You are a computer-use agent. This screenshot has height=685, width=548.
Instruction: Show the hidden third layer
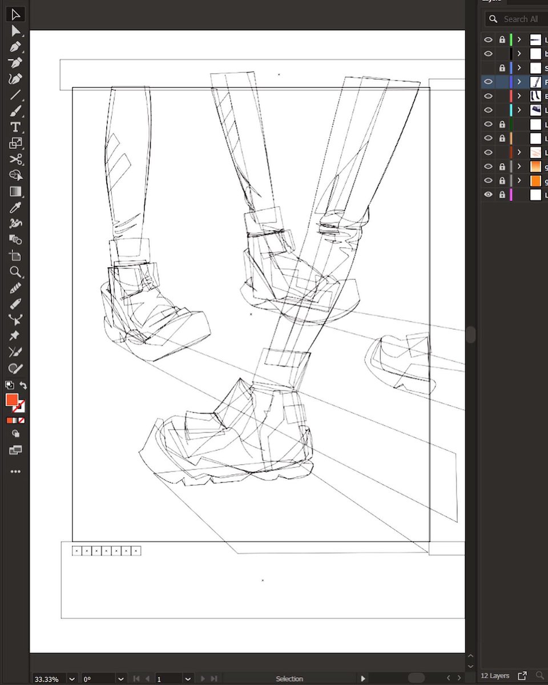488,67
